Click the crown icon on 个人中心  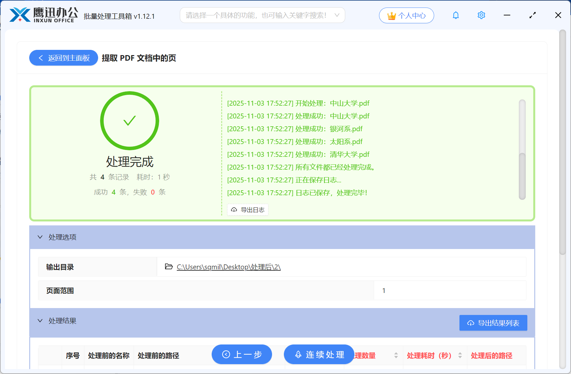pos(391,15)
